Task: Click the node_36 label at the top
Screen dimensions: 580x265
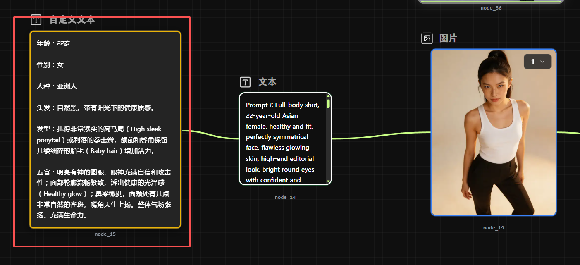Action: (491, 7)
